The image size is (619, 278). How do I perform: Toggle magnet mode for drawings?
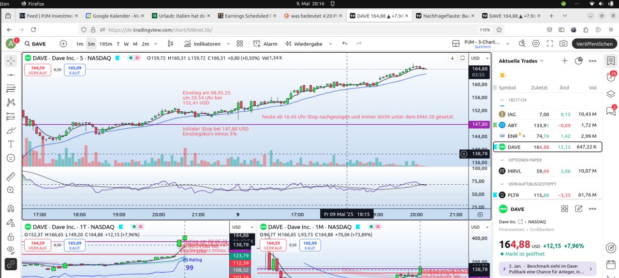tap(11, 208)
